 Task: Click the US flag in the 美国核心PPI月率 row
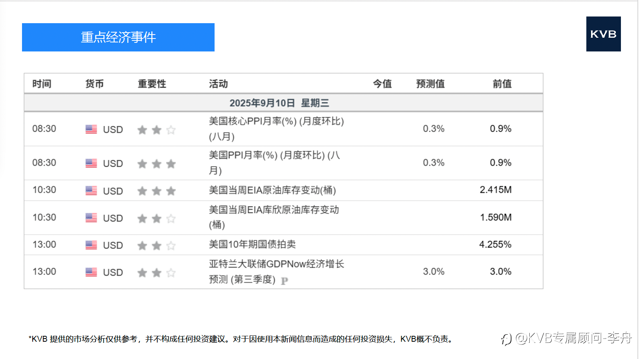(x=91, y=129)
